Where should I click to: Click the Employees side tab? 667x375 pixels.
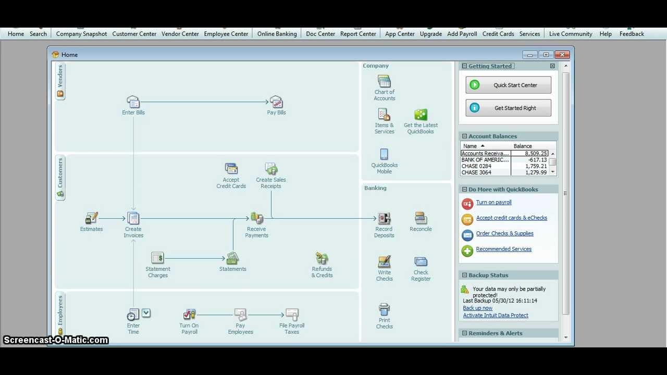(60, 315)
